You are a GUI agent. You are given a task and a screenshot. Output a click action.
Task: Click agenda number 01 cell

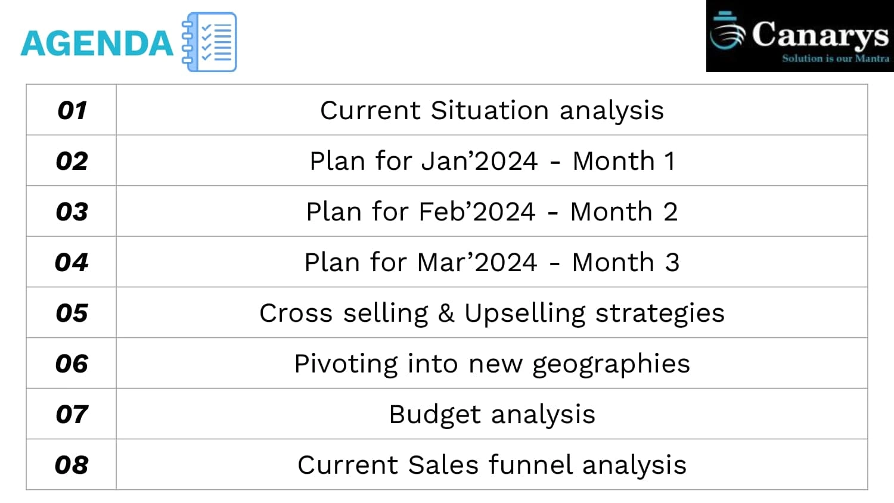[72, 110]
